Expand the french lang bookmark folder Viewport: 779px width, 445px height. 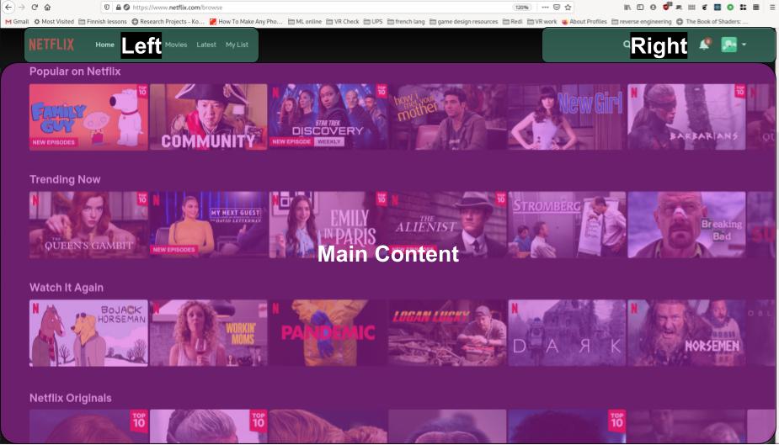(x=406, y=22)
